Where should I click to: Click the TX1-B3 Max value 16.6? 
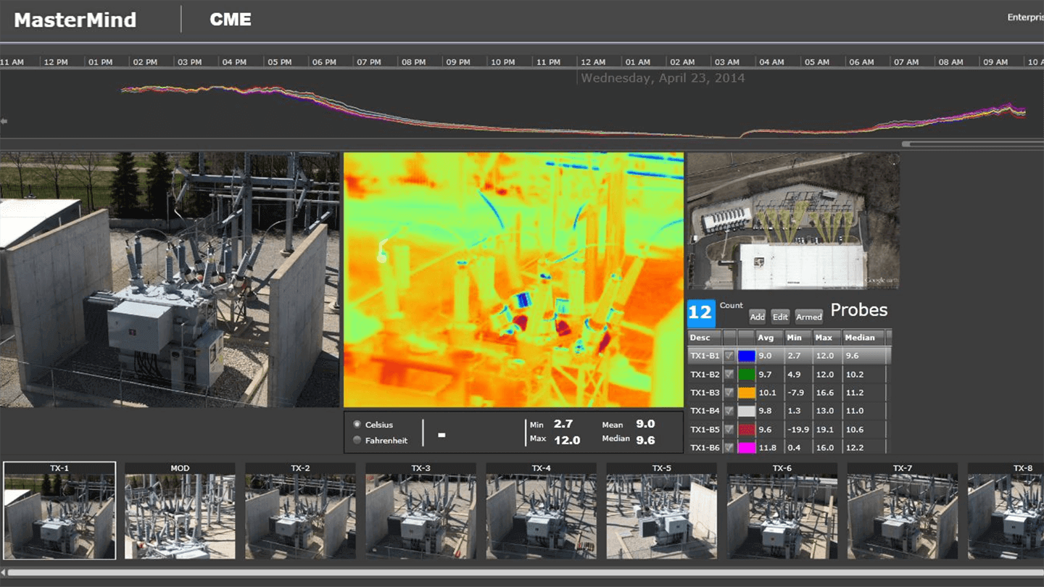click(x=825, y=393)
